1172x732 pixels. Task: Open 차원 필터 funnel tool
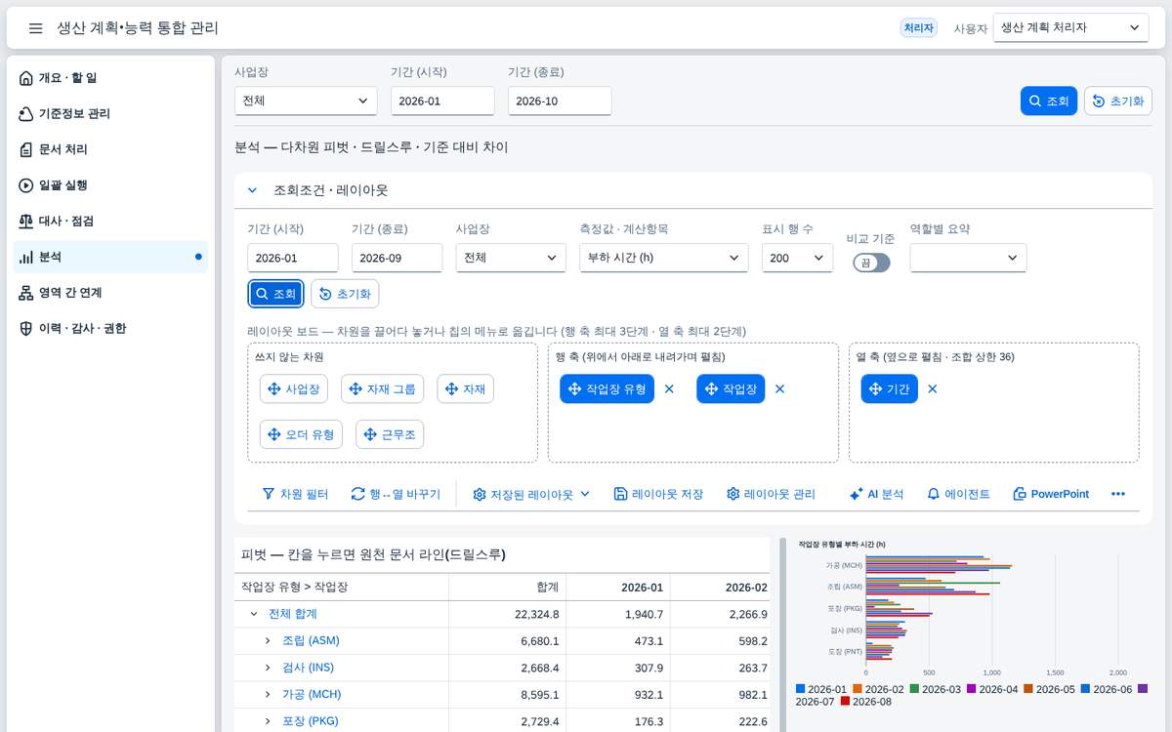(295, 494)
